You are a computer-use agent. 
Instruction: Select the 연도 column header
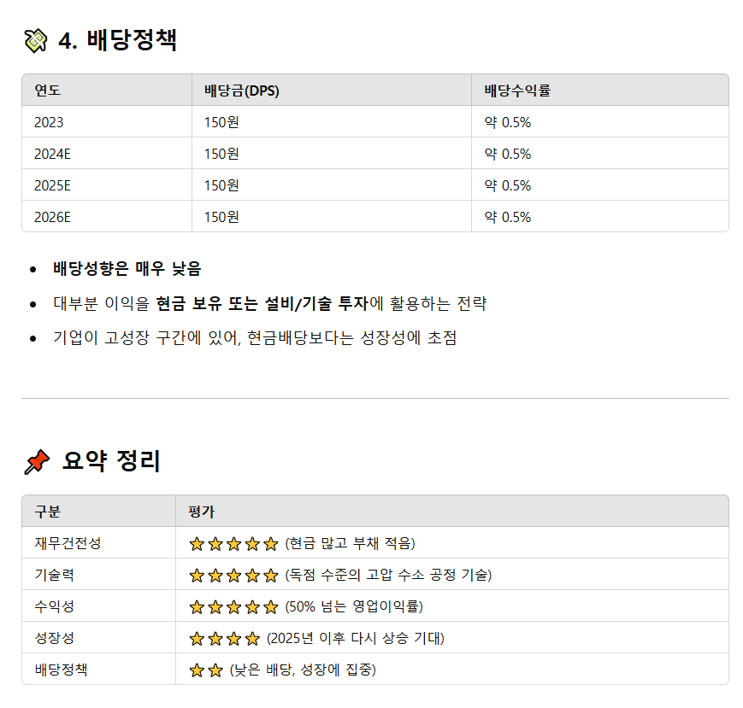point(48,91)
